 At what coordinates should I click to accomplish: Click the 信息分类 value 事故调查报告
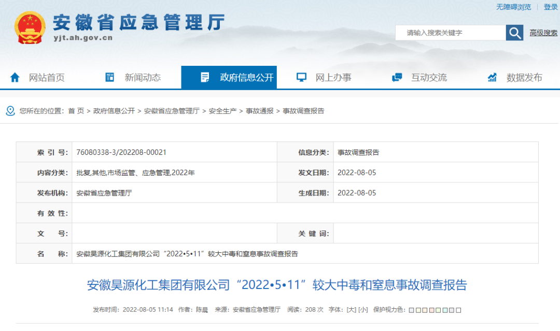point(358,152)
